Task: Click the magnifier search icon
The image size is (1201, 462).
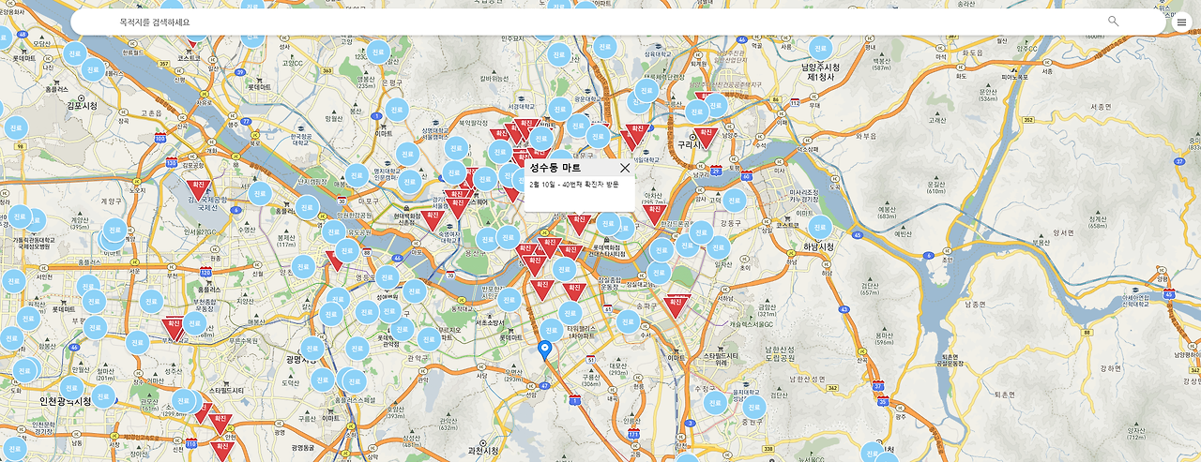Action: pyautogui.click(x=1113, y=21)
